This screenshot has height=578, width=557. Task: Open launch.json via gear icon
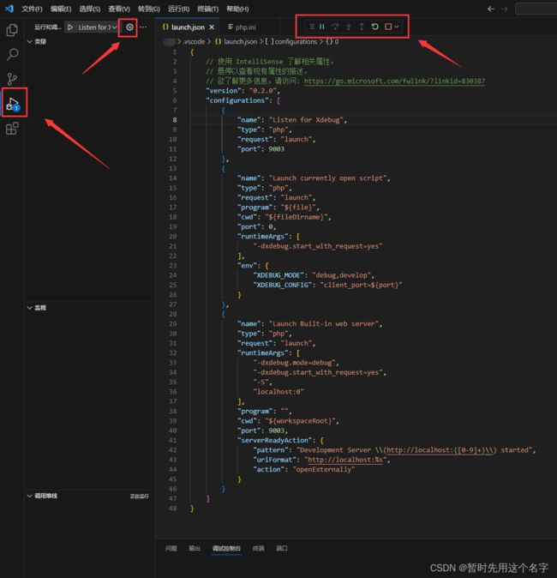[x=129, y=27]
